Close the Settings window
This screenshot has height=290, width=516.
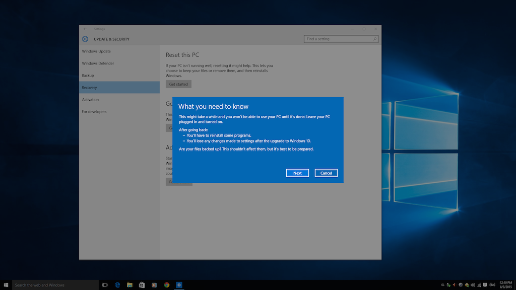point(375,29)
